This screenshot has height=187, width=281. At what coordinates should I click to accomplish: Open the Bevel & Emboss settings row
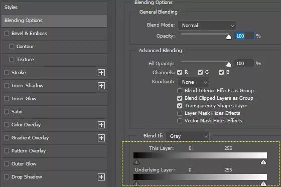[54, 34]
